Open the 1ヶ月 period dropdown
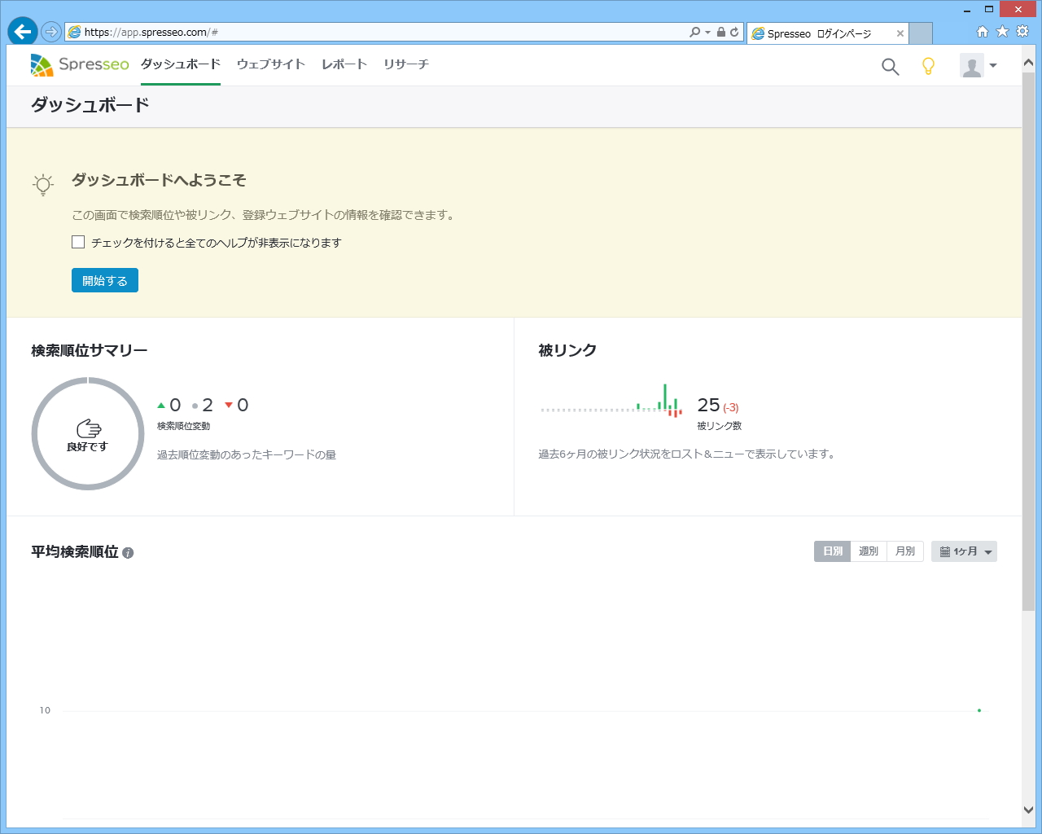The image size is (1042, 834). pyautogui.click(x=964, y=551)
